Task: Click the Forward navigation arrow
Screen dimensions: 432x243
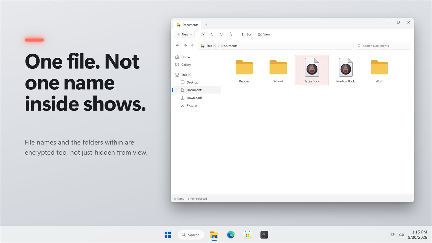Action: click(185, 46)
